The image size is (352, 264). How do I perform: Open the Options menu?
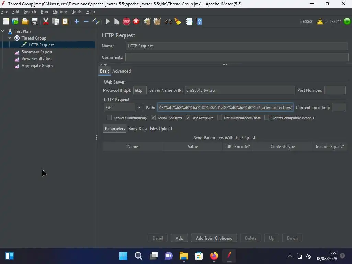tap(60, 12)
